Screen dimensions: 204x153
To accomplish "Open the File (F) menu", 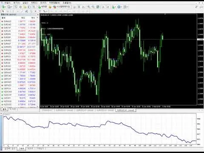I will point(7,3).
